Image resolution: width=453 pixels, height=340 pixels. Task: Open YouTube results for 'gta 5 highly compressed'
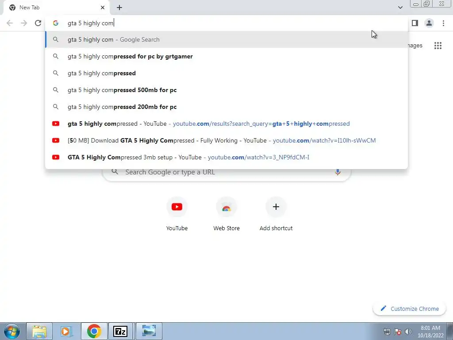[x=226, y=124]
